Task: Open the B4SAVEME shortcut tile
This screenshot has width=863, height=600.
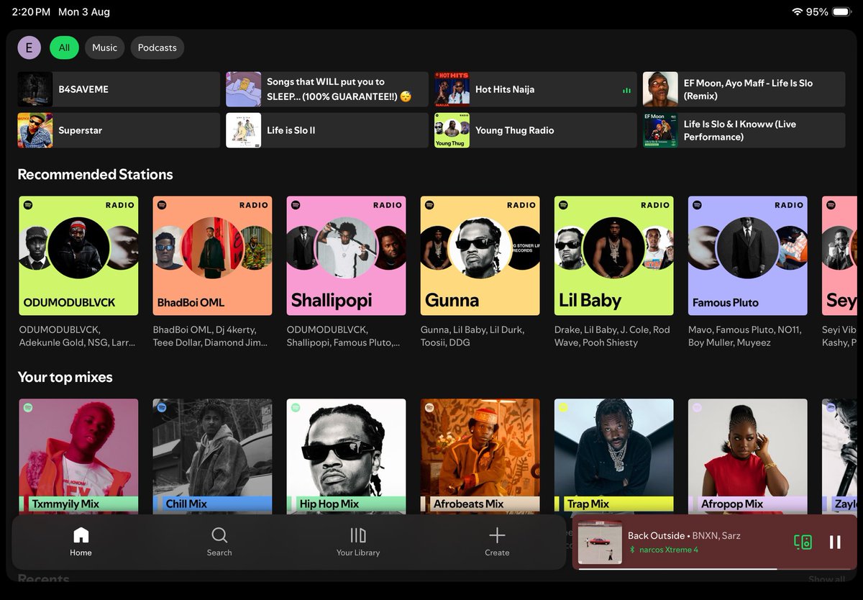Action: [x=119, y=89]
